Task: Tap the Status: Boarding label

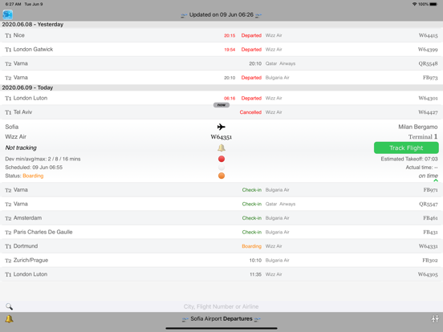Action: click(x=24, y=176)
